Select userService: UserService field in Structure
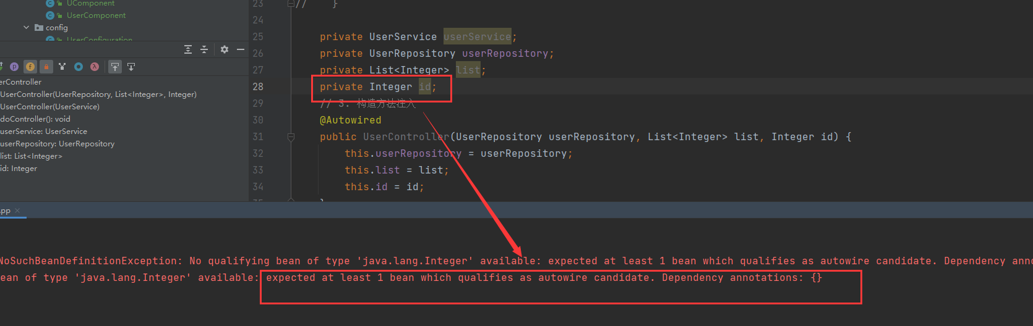 [43, 132]
